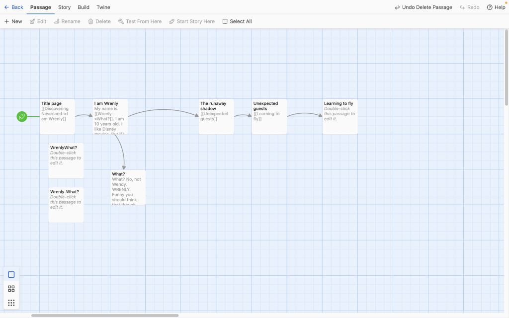The width and height of the screenshot is (509, 318).
Task: Open the Twine tab
Action: click(103, 7)
